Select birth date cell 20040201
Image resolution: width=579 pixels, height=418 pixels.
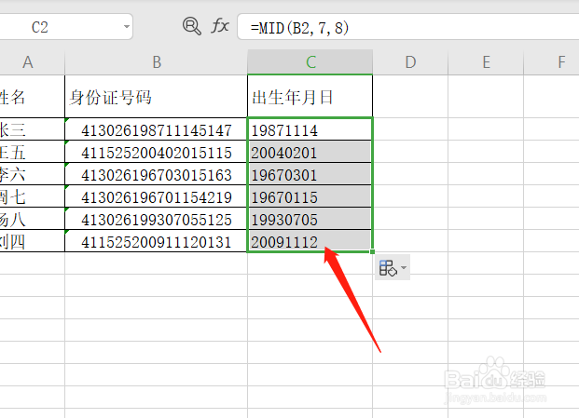pyautogui.click(x=310, y=152)
